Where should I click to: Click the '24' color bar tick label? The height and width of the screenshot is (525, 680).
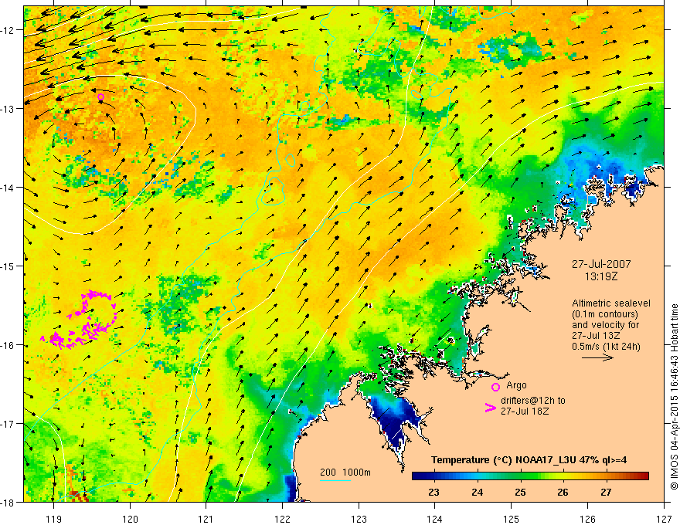477,493
